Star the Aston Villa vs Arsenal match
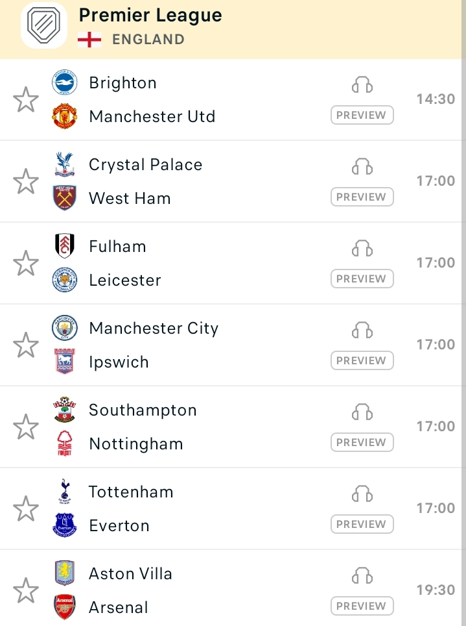The height and width of the screenshot is (626, 466). 26,590
